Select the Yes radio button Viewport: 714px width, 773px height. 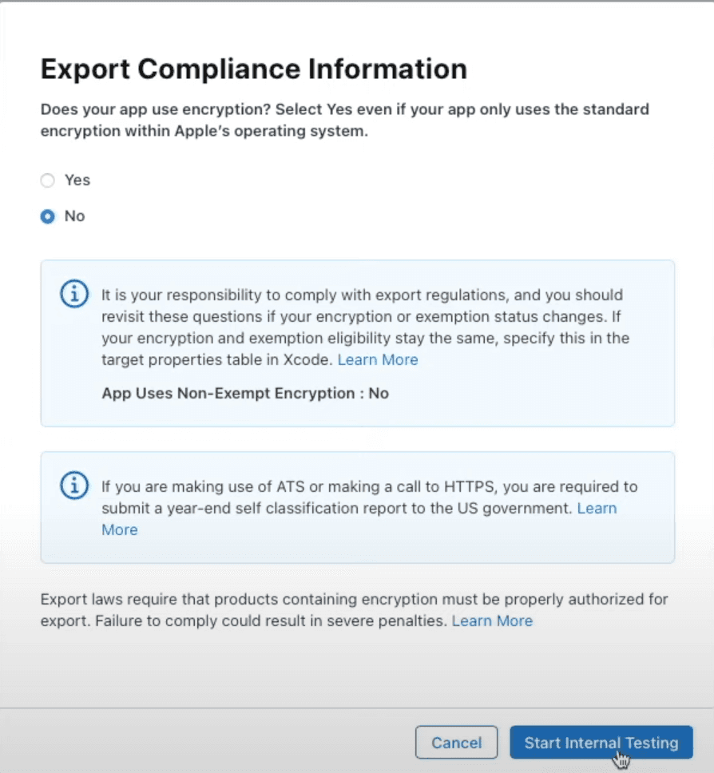click(48, 180)
